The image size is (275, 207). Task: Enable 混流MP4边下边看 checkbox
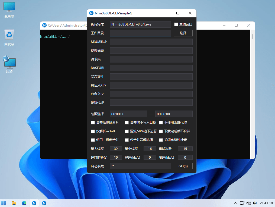click(127, 131)
